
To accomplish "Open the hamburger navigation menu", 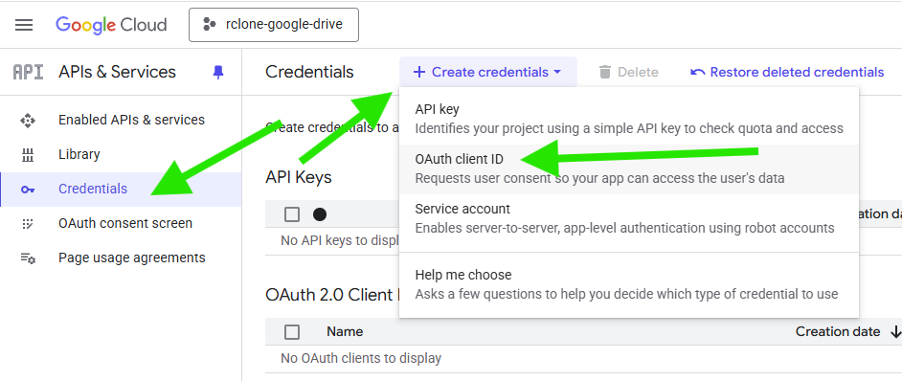I will (24, 25).
